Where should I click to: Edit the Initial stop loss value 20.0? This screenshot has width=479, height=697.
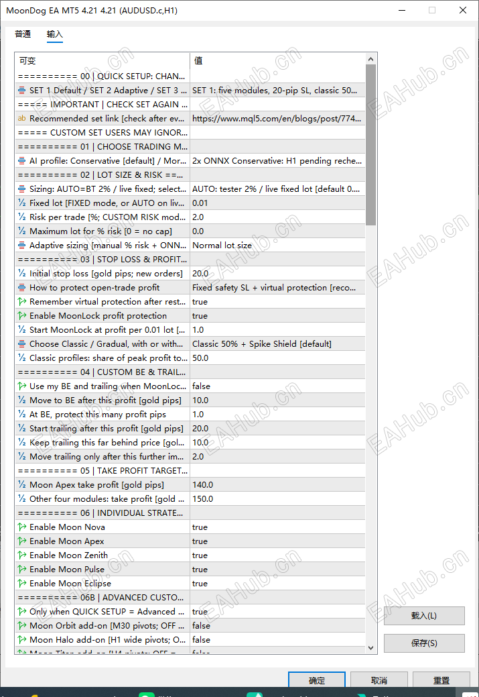277,274
